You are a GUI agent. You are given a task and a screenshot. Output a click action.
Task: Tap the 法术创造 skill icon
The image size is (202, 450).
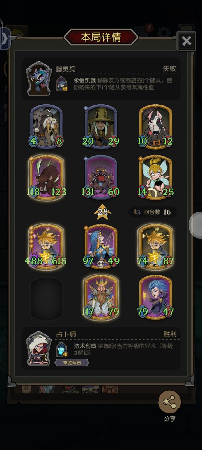point(62,350)
